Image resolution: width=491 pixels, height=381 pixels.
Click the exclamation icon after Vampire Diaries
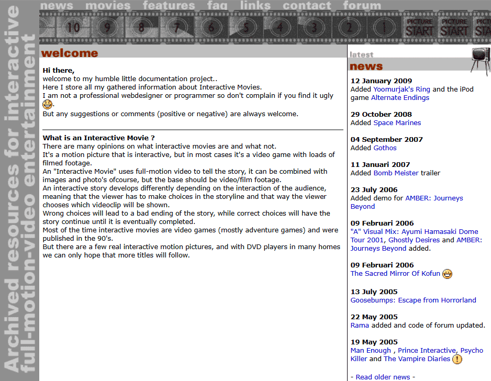tap(457, 359)
